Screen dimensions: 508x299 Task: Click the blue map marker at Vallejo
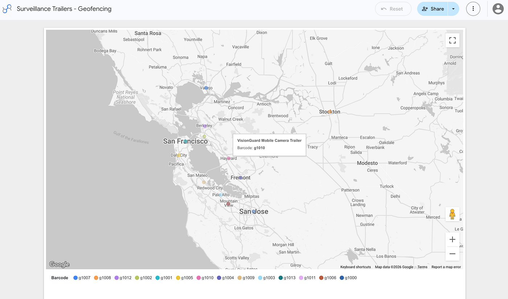(206, 88)
